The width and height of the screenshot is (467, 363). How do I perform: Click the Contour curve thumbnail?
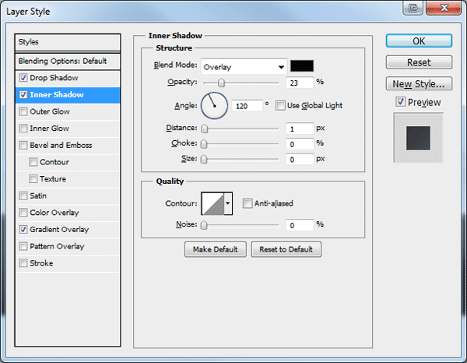(x=213, y=203)
